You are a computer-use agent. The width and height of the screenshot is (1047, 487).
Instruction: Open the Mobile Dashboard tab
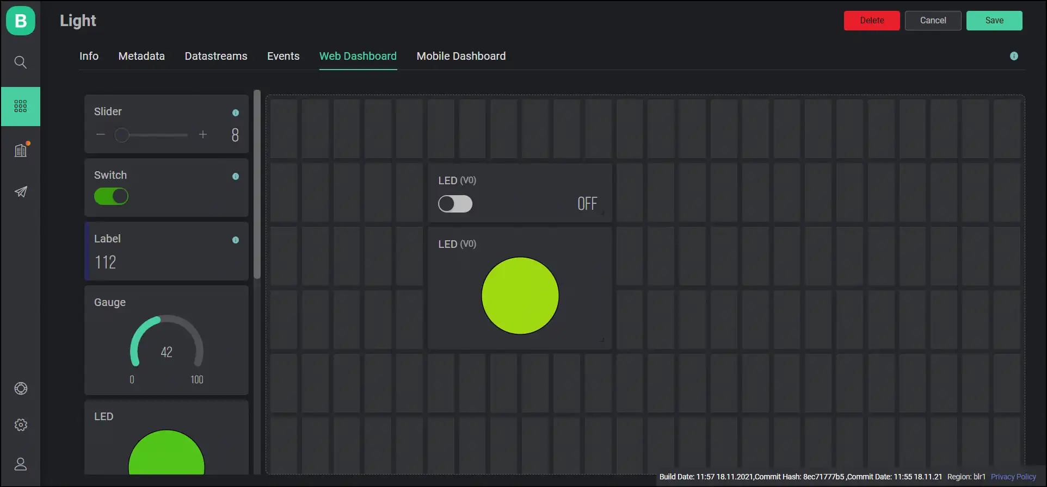[x=461, y=56]
